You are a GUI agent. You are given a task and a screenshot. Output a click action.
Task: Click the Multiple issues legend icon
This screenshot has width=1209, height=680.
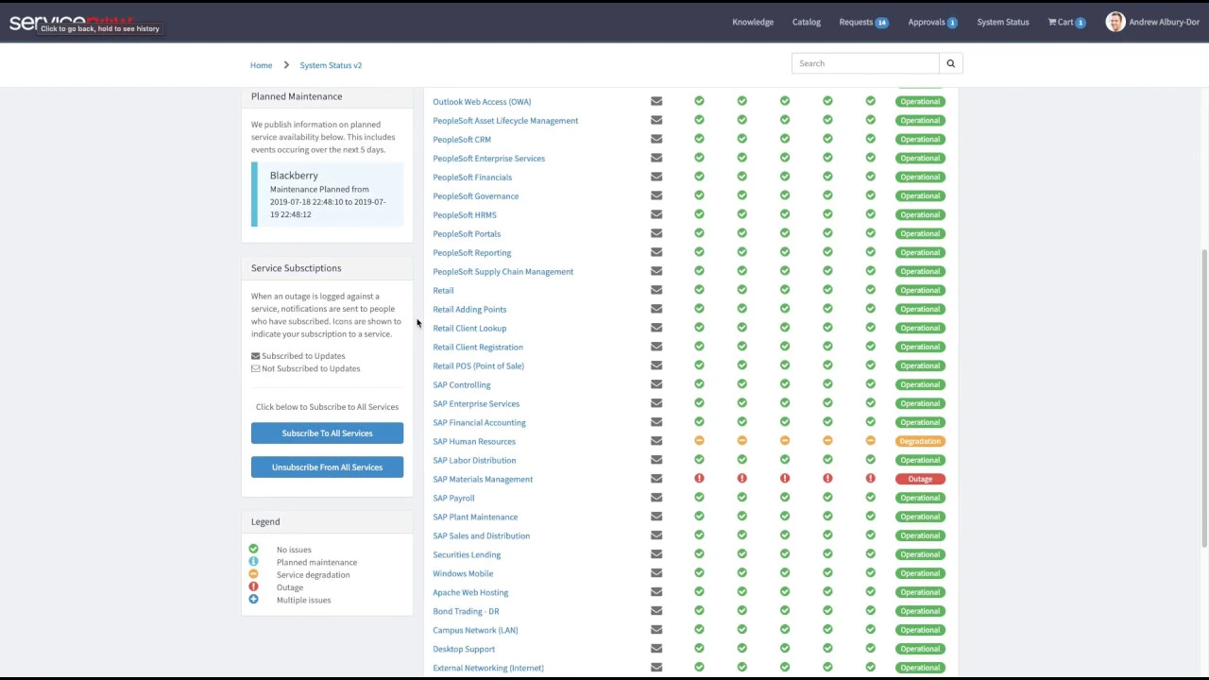[253, 599]
